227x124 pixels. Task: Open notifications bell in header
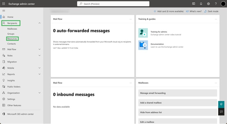tap(201, 4)
